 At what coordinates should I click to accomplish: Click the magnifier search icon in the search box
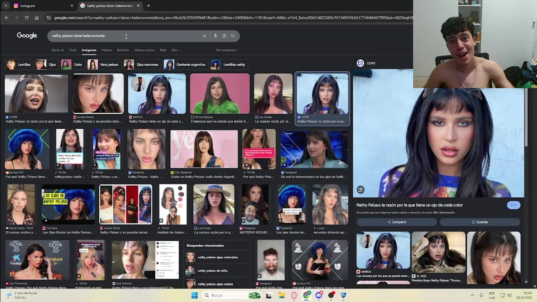tap(233, 36)
